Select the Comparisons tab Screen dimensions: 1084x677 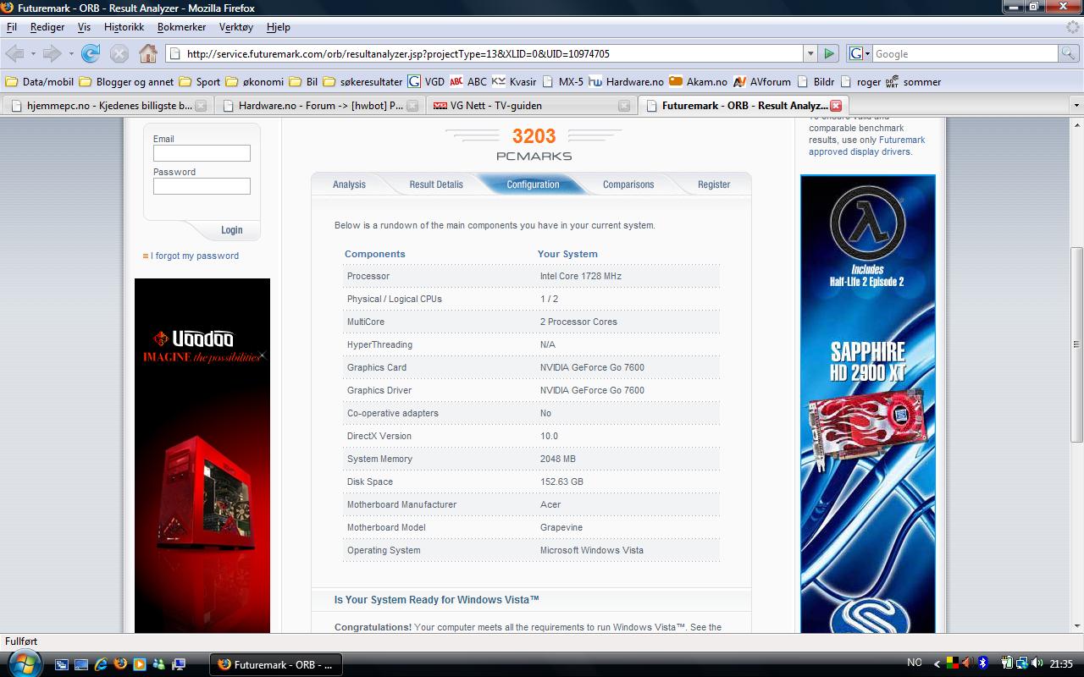point(628,184)
